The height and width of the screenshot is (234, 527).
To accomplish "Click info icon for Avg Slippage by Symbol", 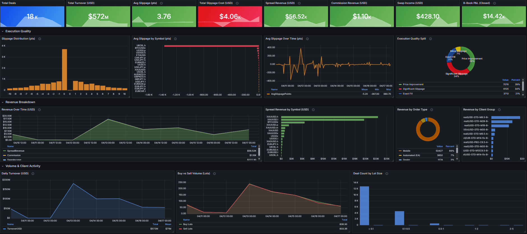I will pyautogui.click(x=175, y=39).
